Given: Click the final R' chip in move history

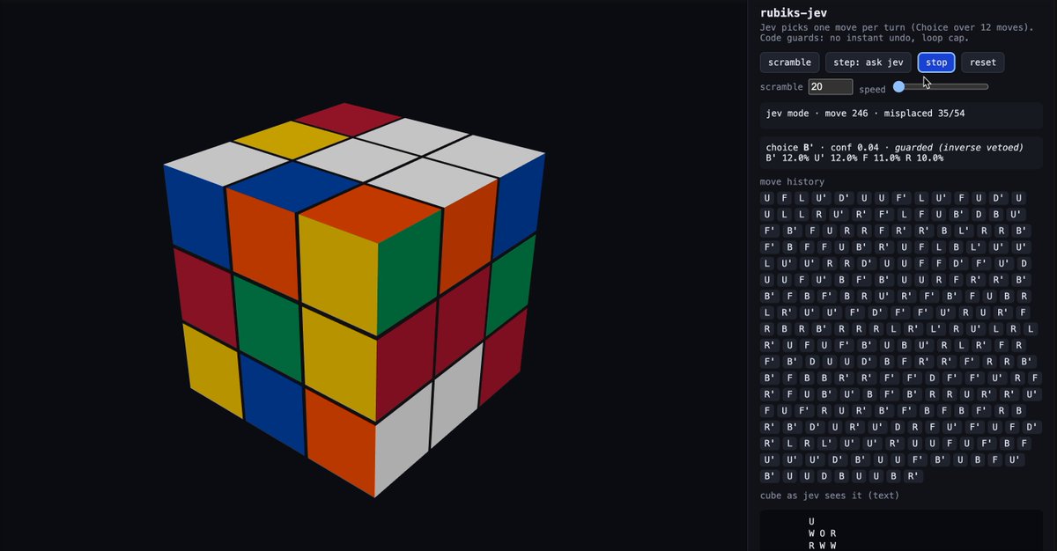Looking at the screenshot, I should point(912,476).
